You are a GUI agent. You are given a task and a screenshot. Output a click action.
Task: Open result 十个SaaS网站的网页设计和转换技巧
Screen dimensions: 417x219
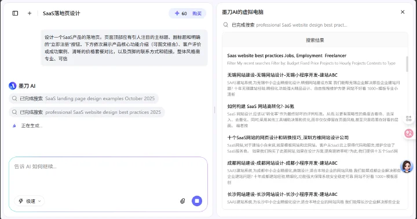288,138
